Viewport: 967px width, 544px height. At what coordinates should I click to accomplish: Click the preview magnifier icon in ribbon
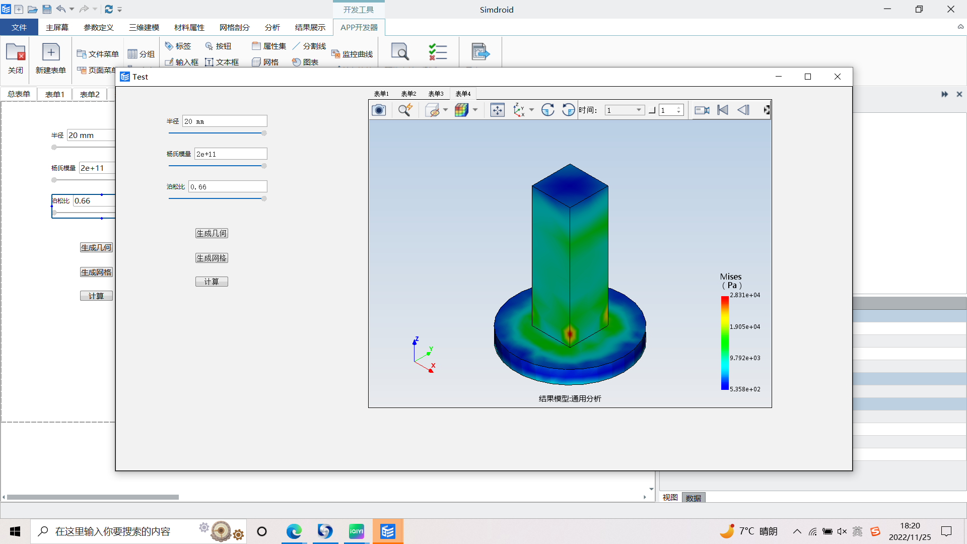coord(400,52)
